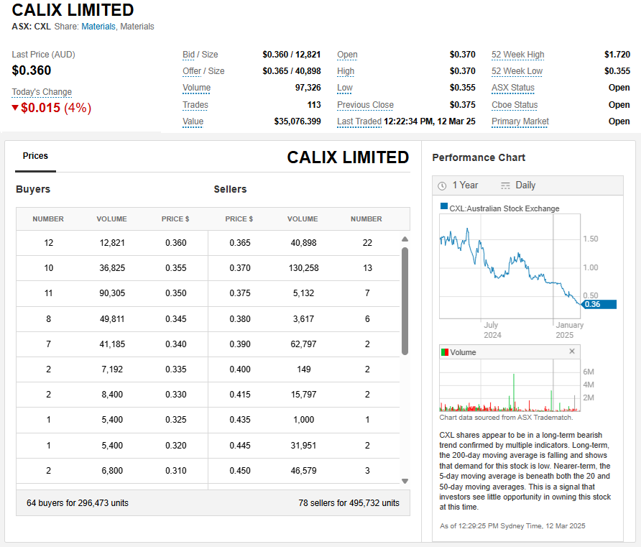Image resolution: width=641 pixels, height=547 pixels.
Task: Click the Bid / Size label
Action: click(200, 55)
